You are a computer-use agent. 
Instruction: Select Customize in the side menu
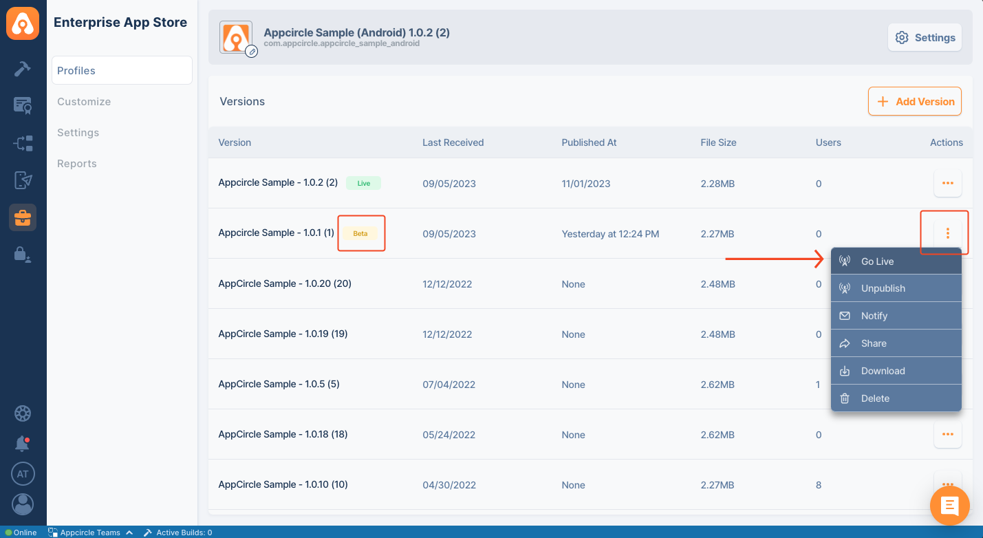[84, 102]
